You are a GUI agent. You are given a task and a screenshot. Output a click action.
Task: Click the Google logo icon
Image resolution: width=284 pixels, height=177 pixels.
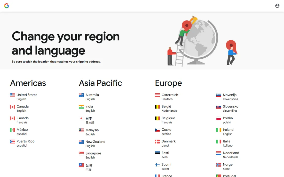click(7, 6)
